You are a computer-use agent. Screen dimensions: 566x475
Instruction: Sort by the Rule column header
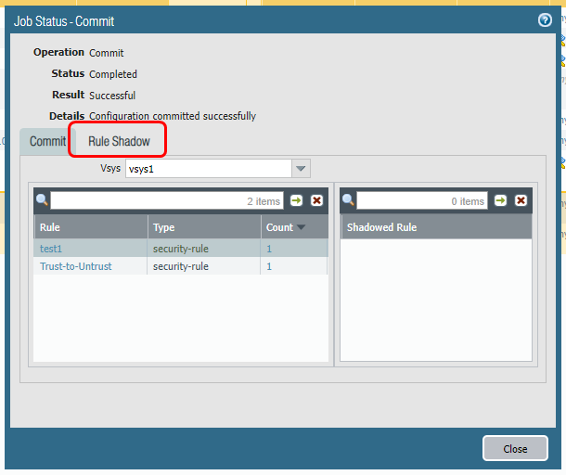point(91,227)
